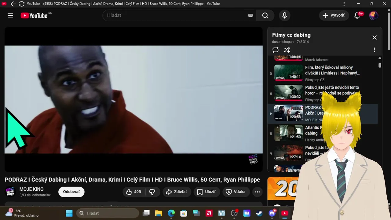Open playlist video 6 thumbnail 1:30:32
The height and width of the screenshot is (220, 391).
pos(288,93)
